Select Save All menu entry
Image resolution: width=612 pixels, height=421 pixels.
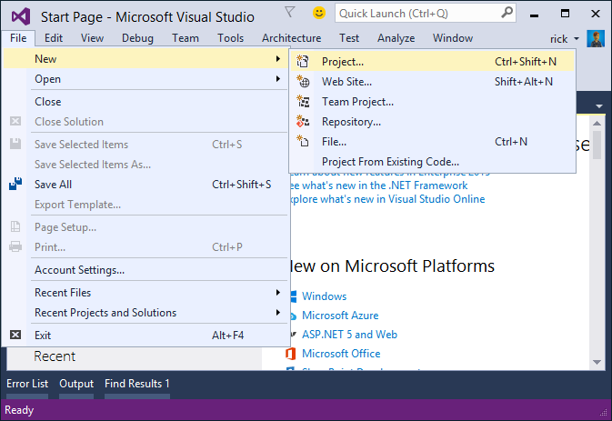tap(146, 185)
